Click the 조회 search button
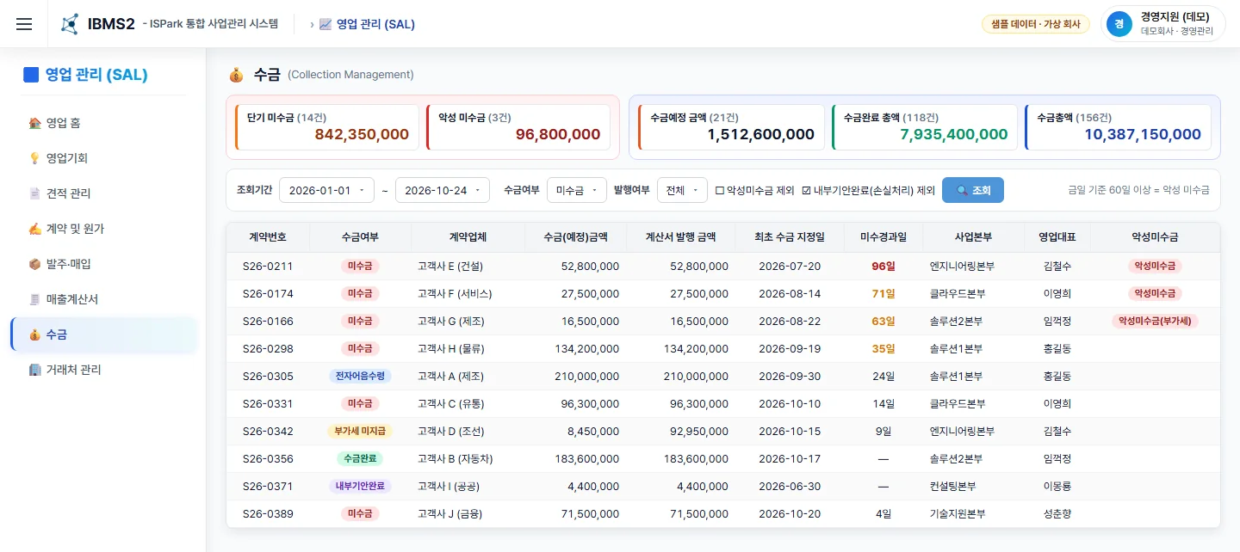Image resolution: width=1240 pixels, height=552 pixels. [x=973, y=190]
